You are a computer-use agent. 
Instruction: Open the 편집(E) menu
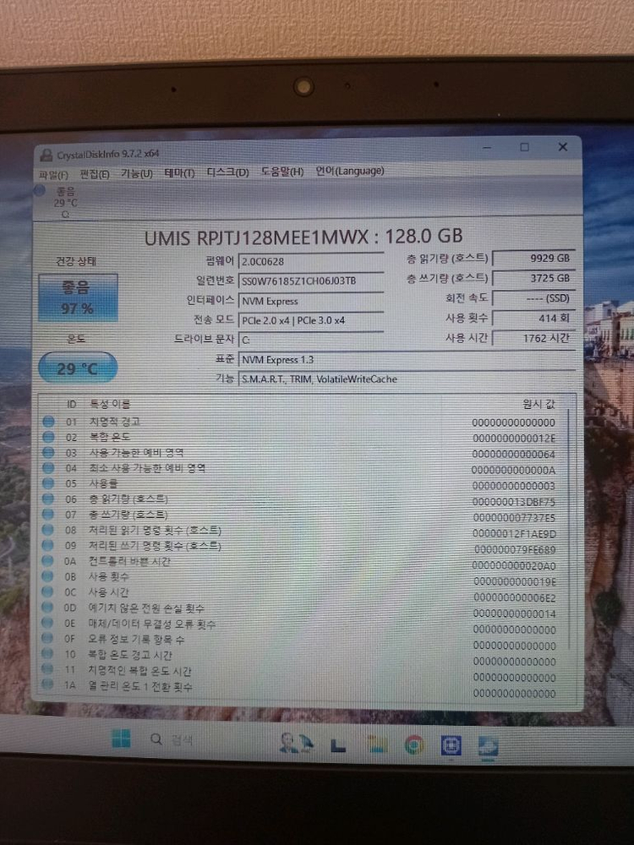tap(95, 174)
